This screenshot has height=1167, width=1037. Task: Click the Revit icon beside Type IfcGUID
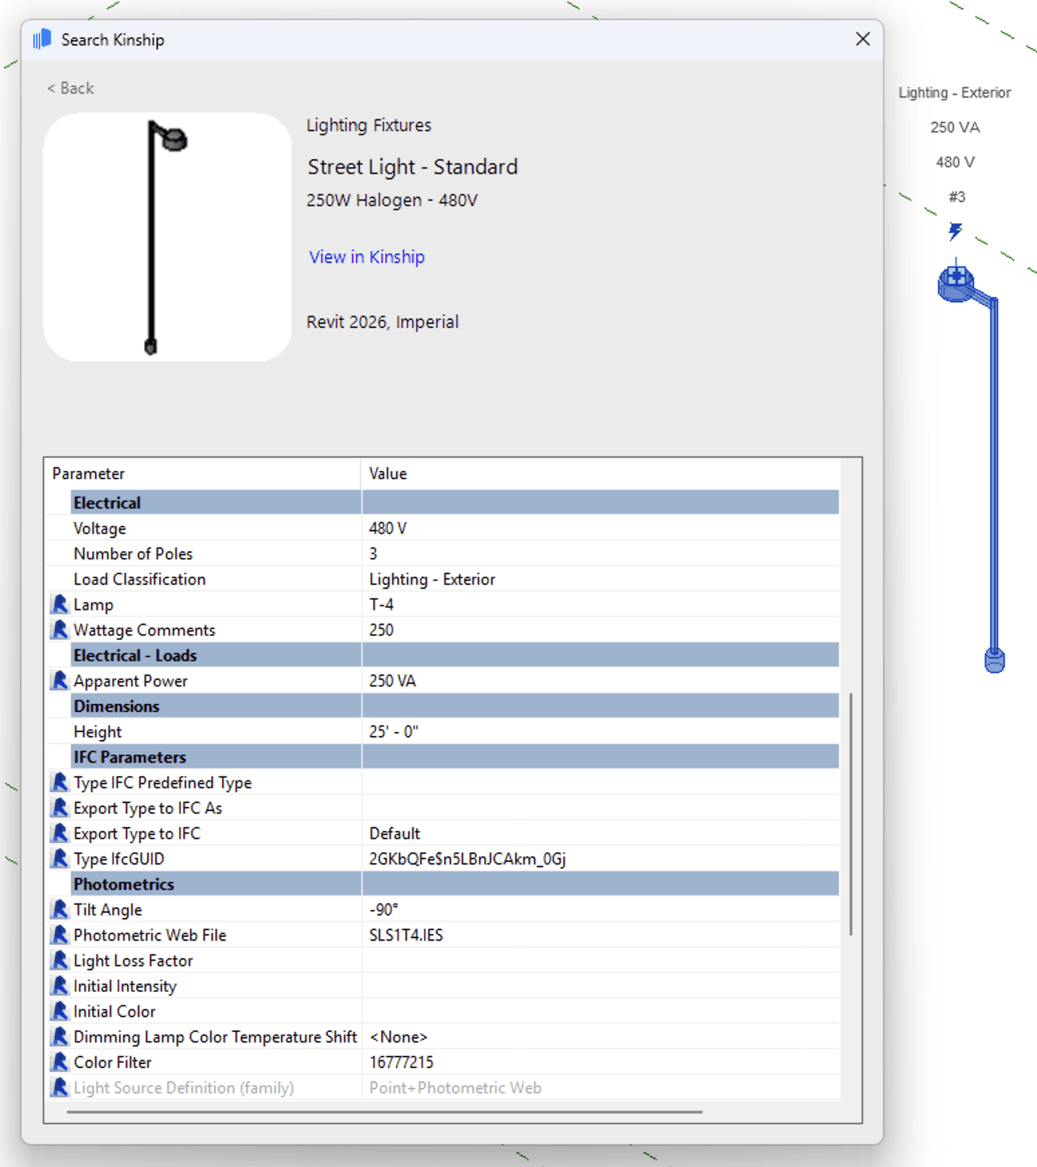coord(60,859)
